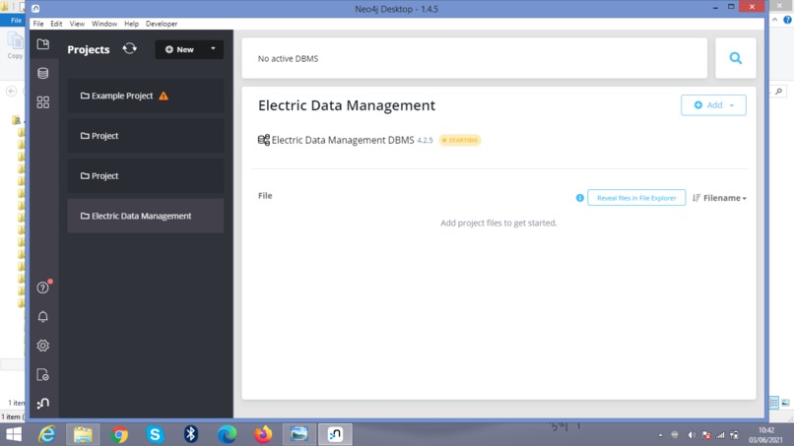Select Electric Data Management project in list
Image resolution: width=794 pixels, height=446 pixels.
click(146, 216)
